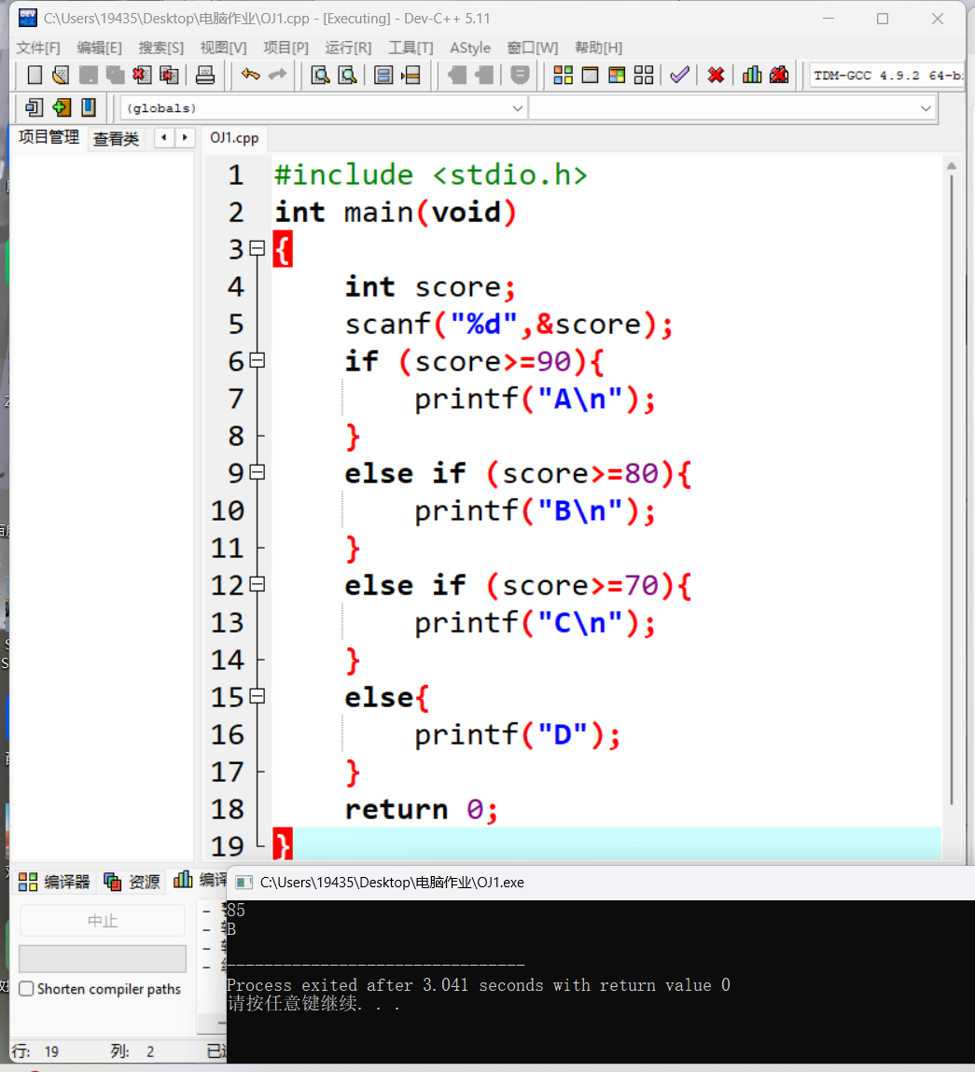Click the Print toolbar icon
The image size is (975, 1072).
(205, 75)
